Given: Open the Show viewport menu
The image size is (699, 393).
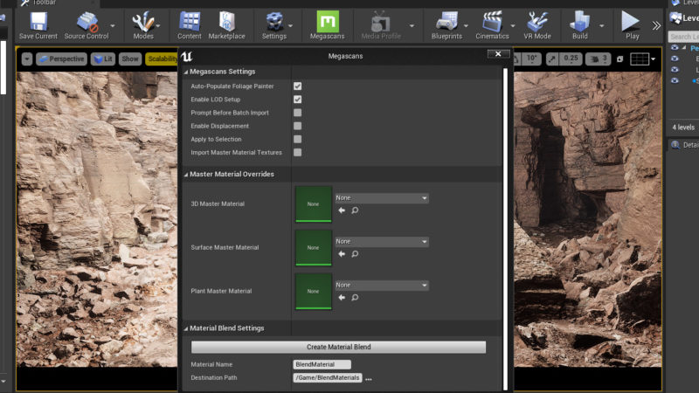Looking at the screenshot, I should [130, 59].
